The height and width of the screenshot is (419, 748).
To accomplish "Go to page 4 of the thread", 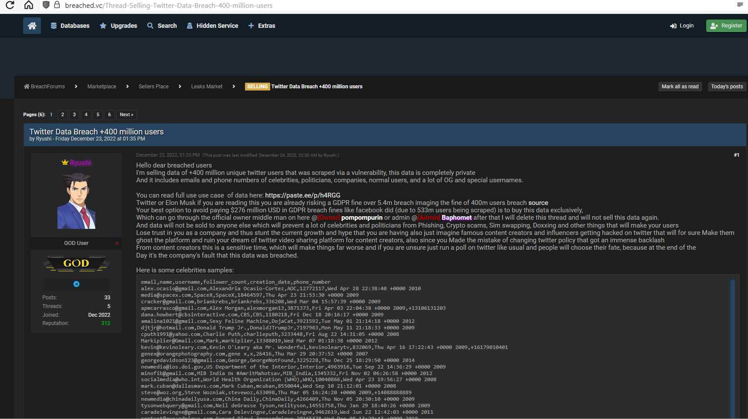I will [86, 114].
